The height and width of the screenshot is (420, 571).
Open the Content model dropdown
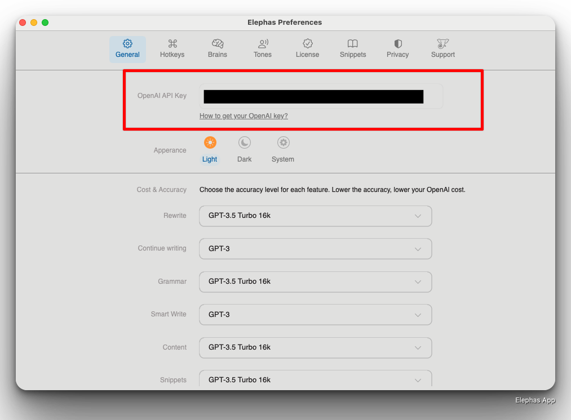click(315, 347)
